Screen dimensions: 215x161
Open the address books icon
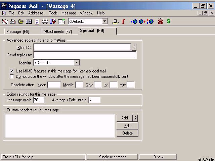click(x=29, y=21)
